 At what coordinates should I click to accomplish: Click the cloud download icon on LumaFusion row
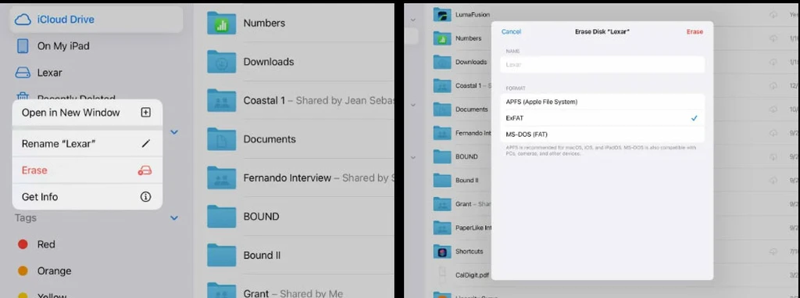773,15
